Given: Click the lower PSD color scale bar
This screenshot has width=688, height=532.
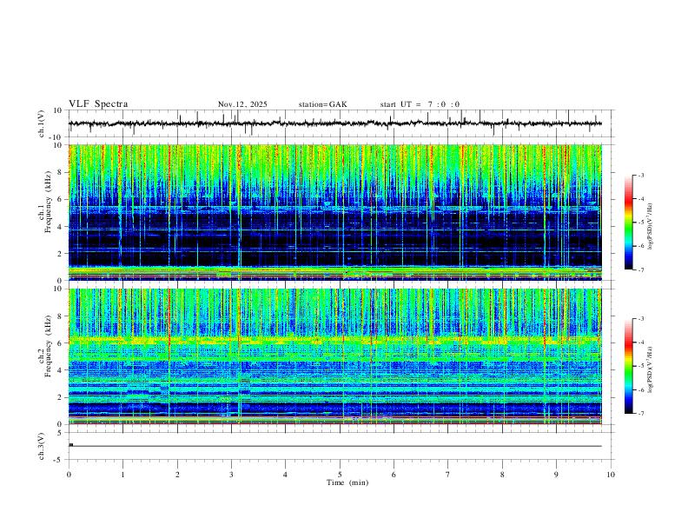Looking at the screenshot, I should click(629, 366).
